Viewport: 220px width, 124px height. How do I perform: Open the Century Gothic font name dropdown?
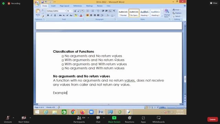tap(65, 11)
